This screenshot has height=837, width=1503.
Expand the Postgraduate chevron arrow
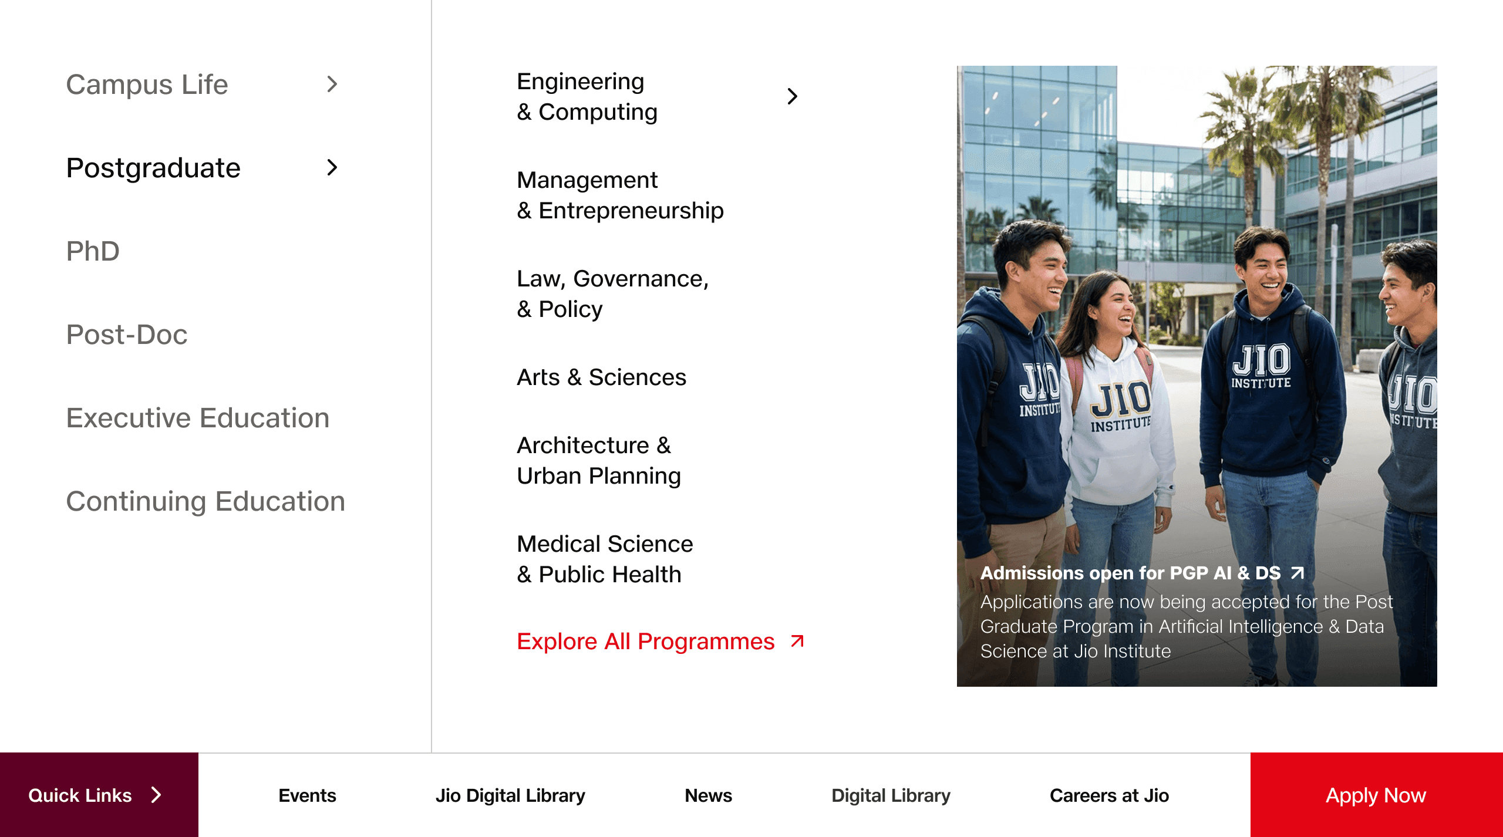332,168
